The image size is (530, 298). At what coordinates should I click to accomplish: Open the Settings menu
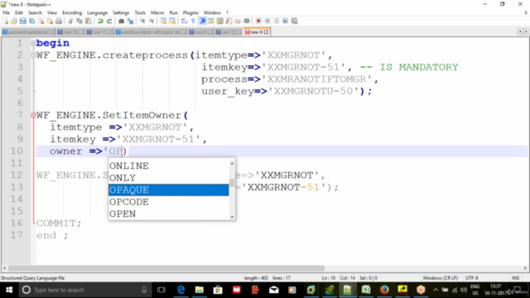pos(121,12)
